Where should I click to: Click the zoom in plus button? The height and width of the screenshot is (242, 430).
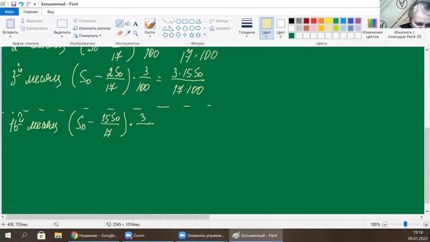click(x=426, y=225)
